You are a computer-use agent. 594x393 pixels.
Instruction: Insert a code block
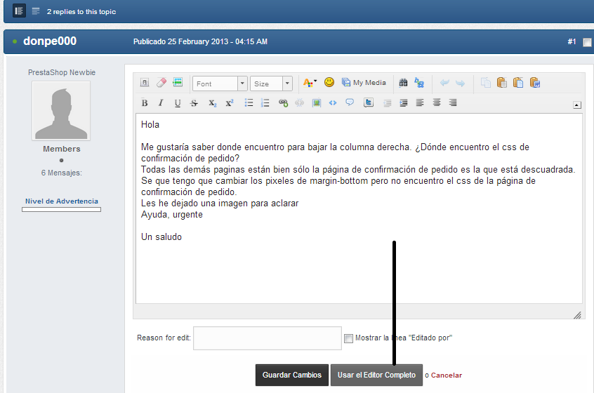pyautogui.click(x=333, y=102)
